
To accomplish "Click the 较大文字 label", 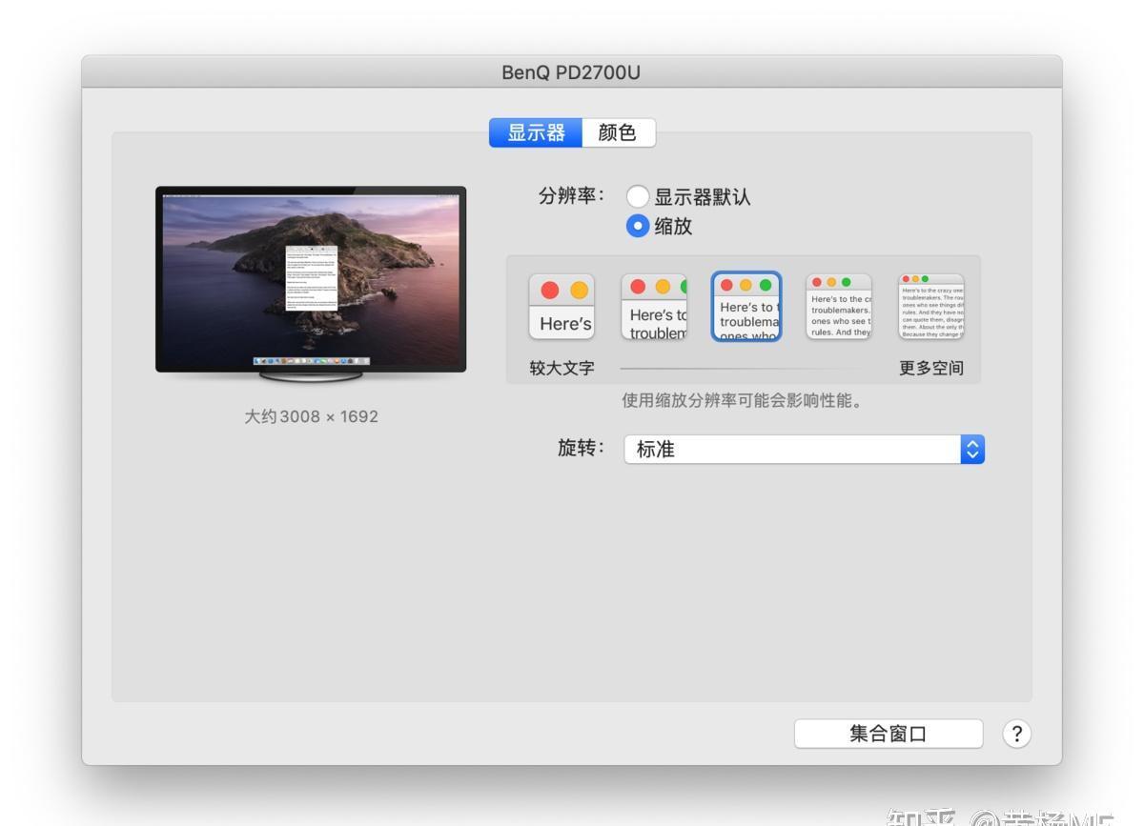I will coord(562,368).
